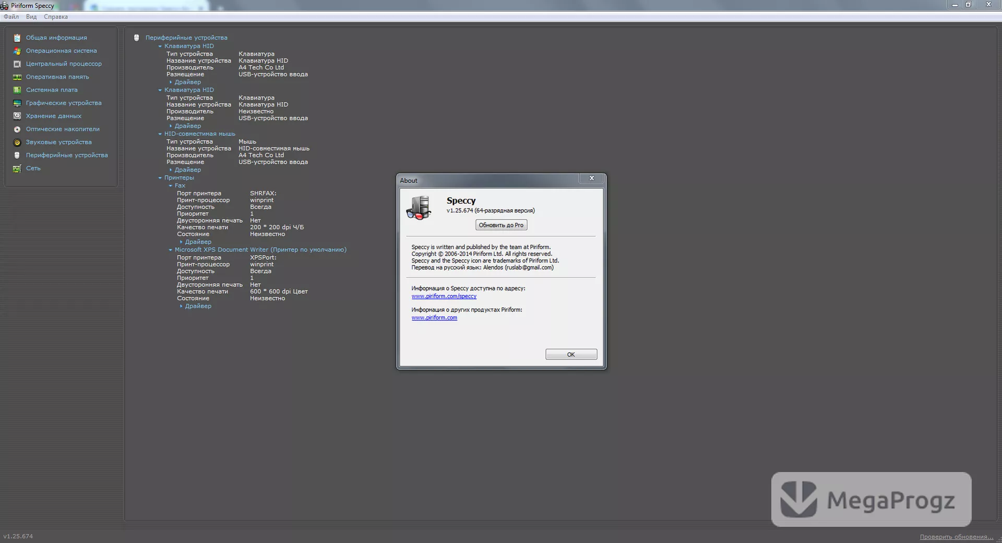Open the www.piriform.com/speccy link
Image resolution: width=1002 pixels, height=543 pixels.
(x=444, y=296)
